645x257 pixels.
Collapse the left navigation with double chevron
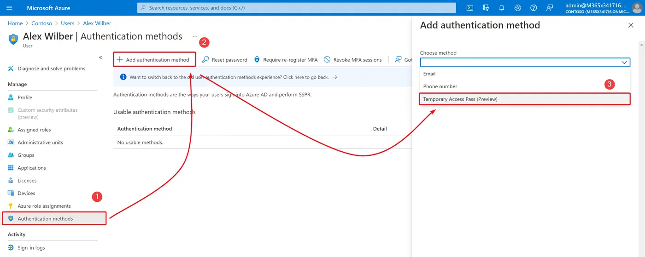(100, 57)
